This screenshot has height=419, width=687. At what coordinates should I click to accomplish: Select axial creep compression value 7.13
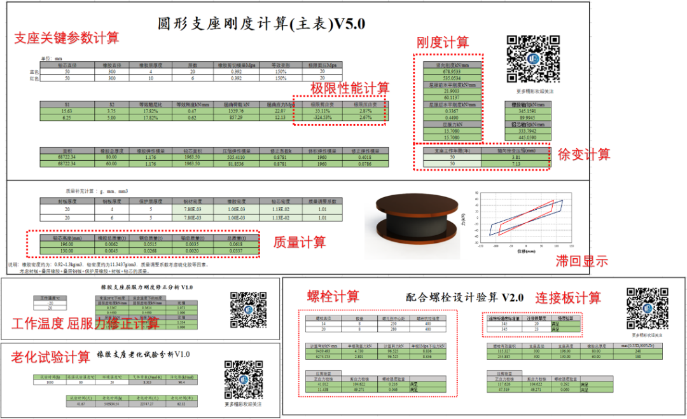516,164
